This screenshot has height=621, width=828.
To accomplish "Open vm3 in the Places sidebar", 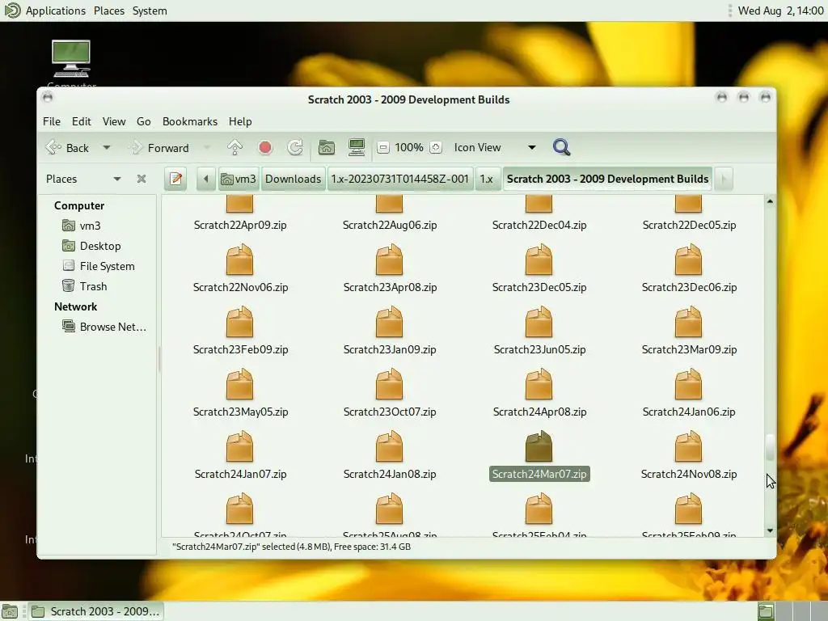I will 90,226.
